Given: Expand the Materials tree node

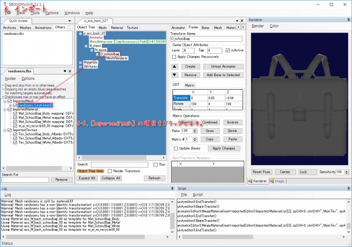Looking at the screenshot, I should pyautogui.click(x=81, y=63).
